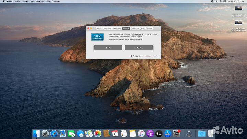This screenshot has height=139, width=247.
Task: Switch to the Поддержка tab
Action: [135, 28]
